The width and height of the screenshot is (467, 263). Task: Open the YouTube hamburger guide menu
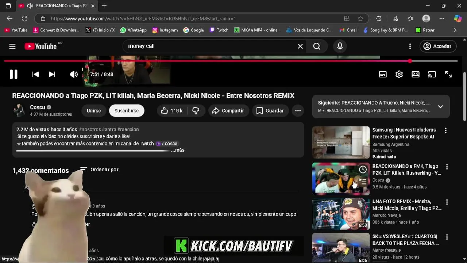tap(12, 46)
